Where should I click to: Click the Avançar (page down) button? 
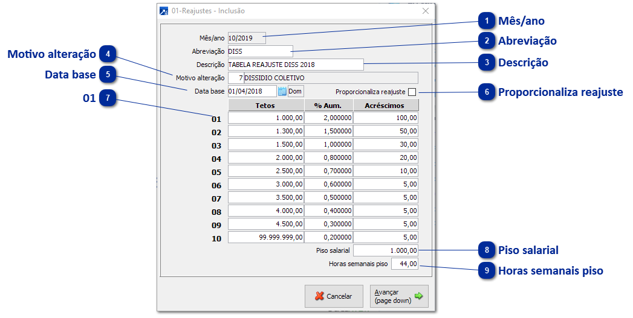point(399,296)
